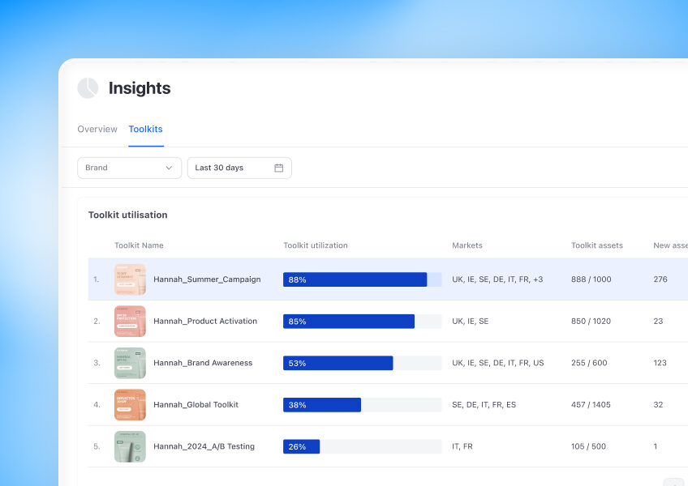This screenshot has height=486, width=688.
Task: Click the 38% utilization progress bar
Action: point(363,404)
